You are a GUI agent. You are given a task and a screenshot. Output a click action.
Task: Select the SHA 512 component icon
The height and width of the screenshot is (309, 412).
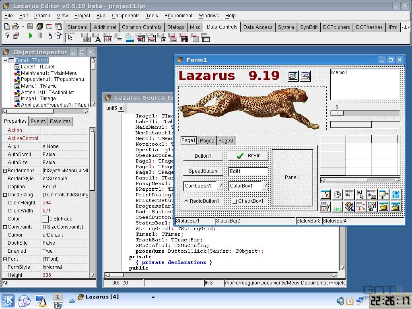point(396,195)
